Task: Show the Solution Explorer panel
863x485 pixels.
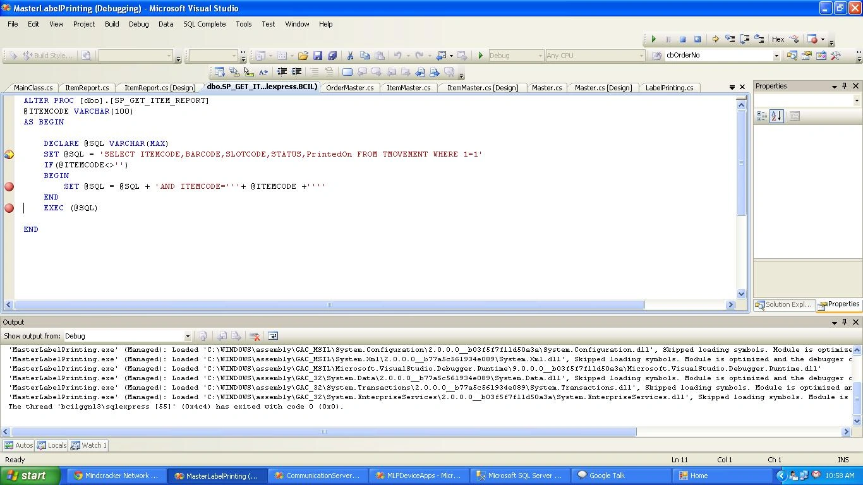Action: pos(783,305)
